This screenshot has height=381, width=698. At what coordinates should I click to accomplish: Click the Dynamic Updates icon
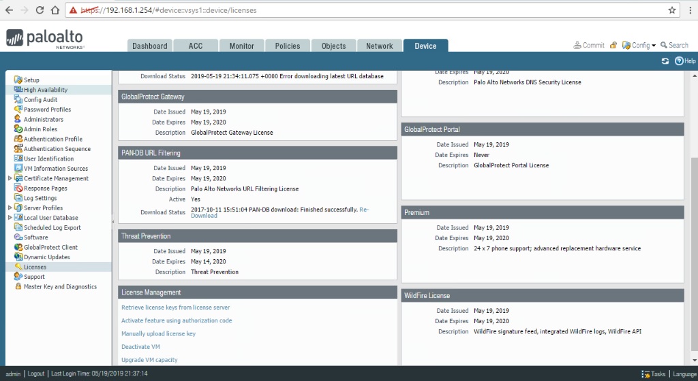point(18,257)
